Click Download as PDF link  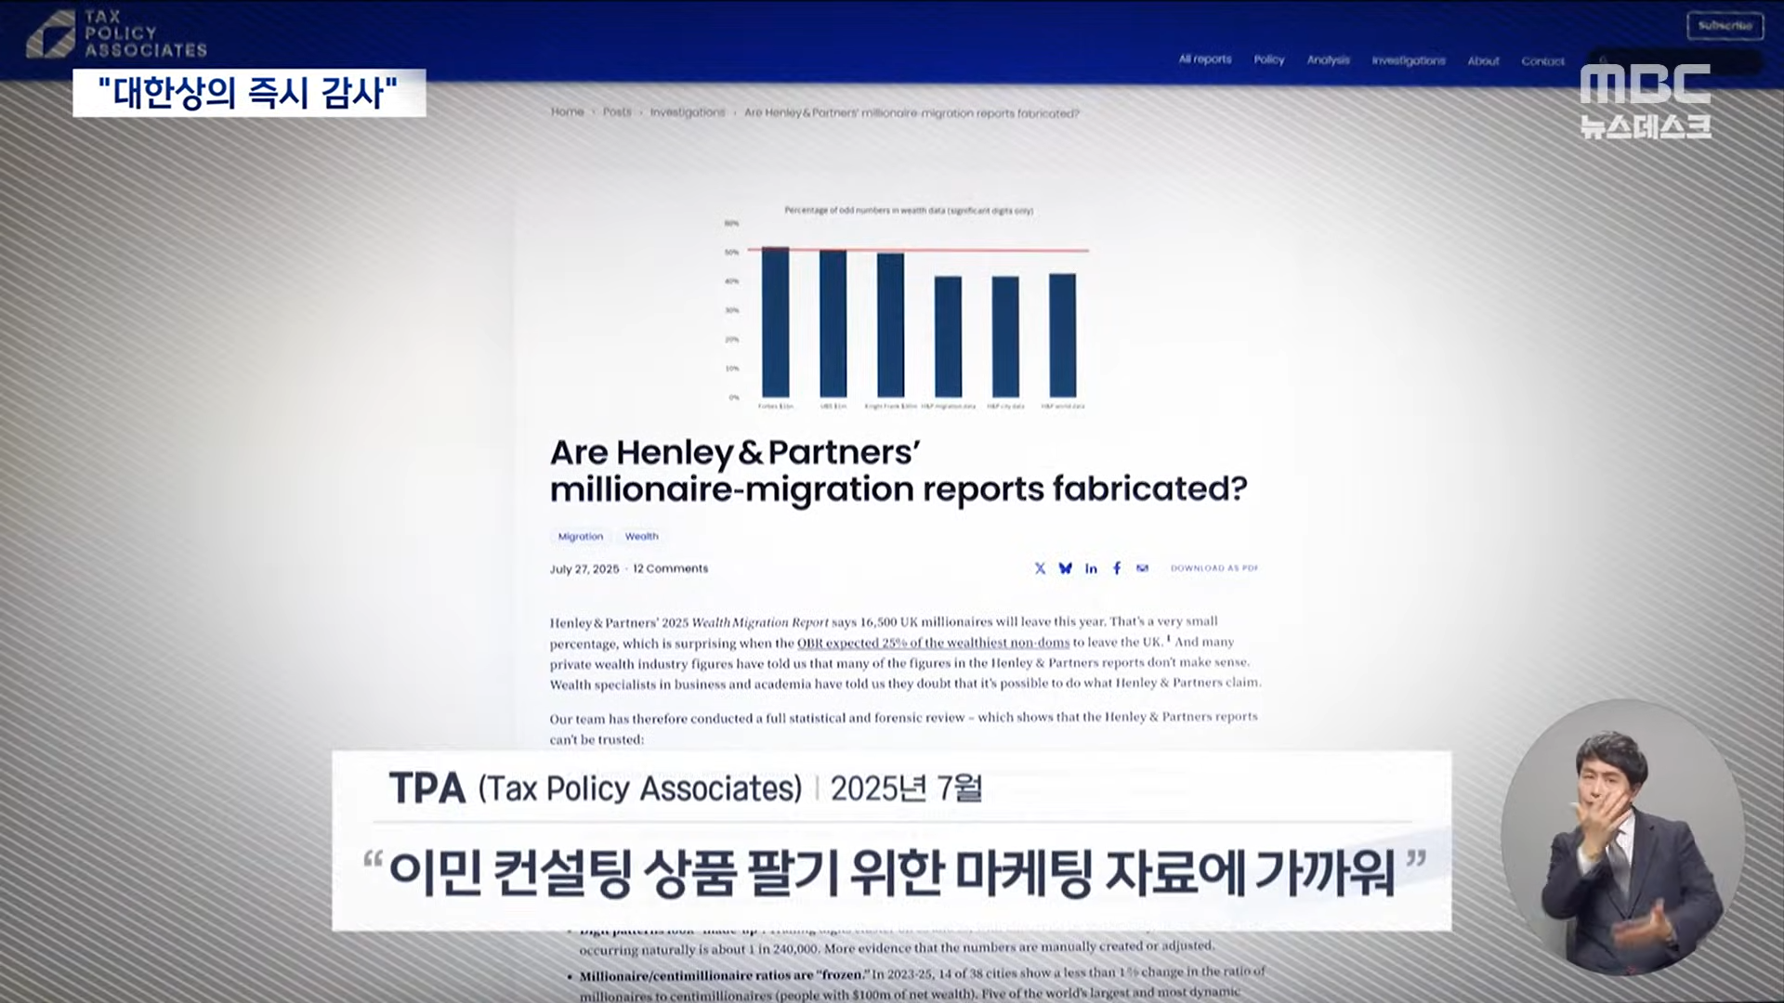(1213, 568)
